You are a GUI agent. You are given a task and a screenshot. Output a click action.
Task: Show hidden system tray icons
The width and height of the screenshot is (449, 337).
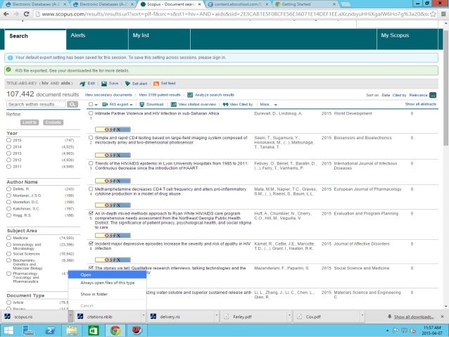[x=387, y=331]
